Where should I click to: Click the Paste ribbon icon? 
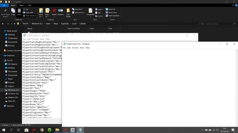tap(19, 12)
